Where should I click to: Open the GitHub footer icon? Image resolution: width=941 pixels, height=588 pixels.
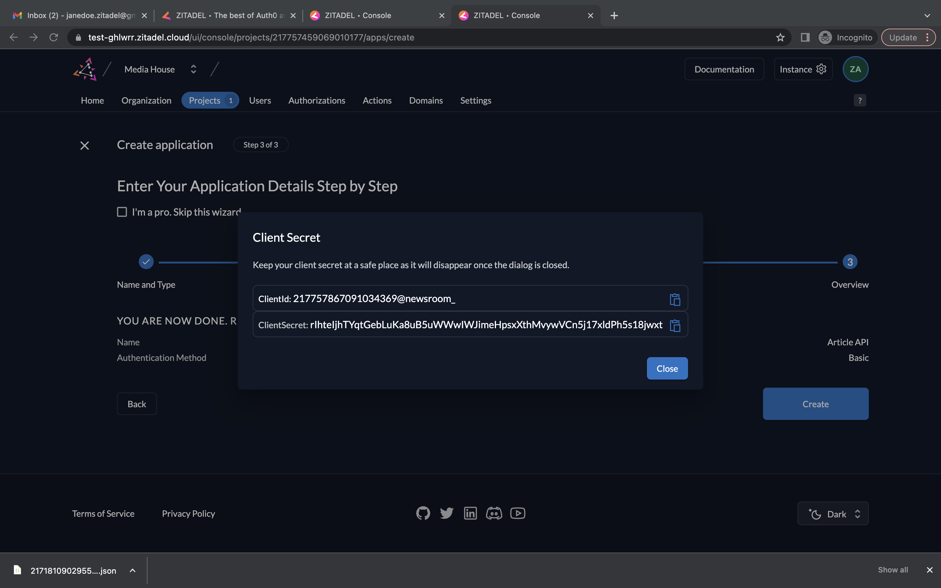(423, 513)
